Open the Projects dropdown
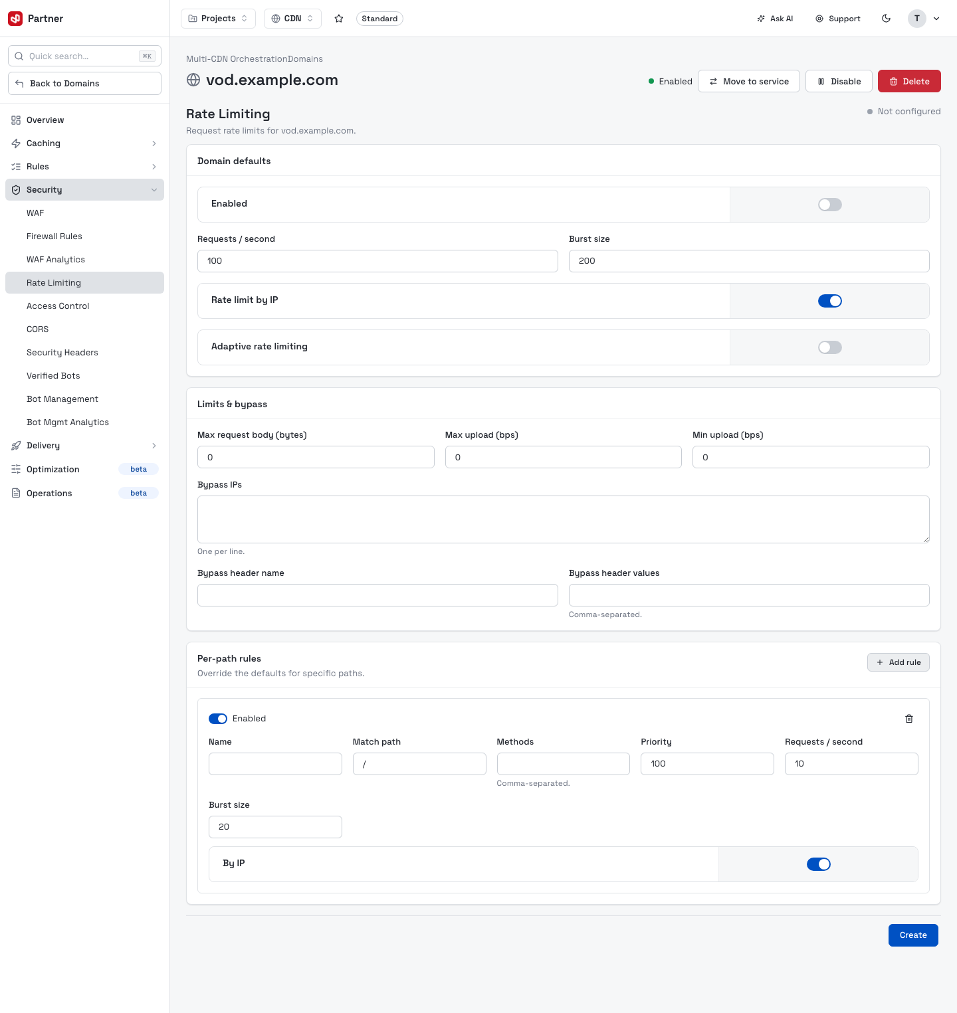 pyautogui.click(x=218, y=19)
